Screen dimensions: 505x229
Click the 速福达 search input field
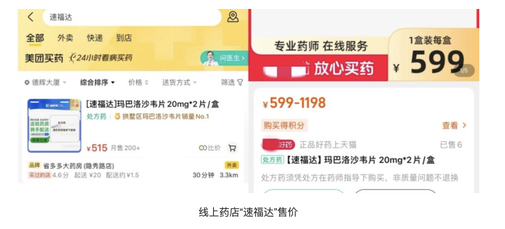(x=131, y=17)
